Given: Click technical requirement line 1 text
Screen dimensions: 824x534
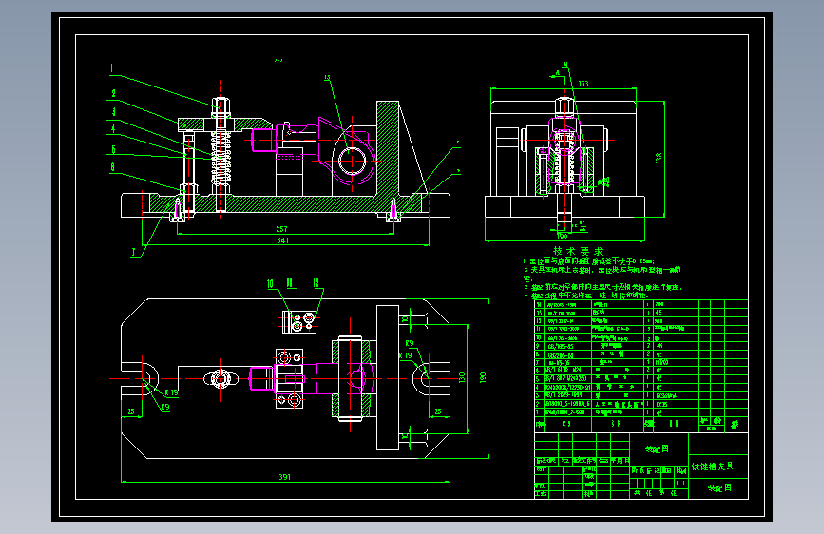Looking at the screenshot, I should point(588,261).
